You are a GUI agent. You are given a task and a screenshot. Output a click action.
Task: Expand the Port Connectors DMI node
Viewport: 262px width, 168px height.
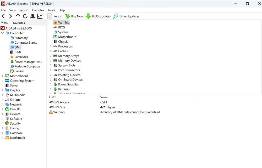pyautogui.click(x=51, y=70)
